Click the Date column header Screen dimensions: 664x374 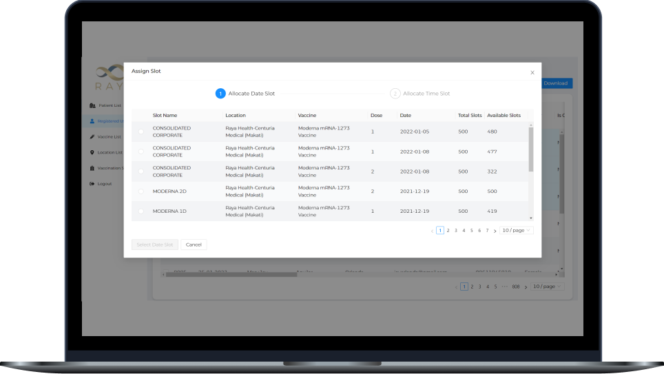405,115
